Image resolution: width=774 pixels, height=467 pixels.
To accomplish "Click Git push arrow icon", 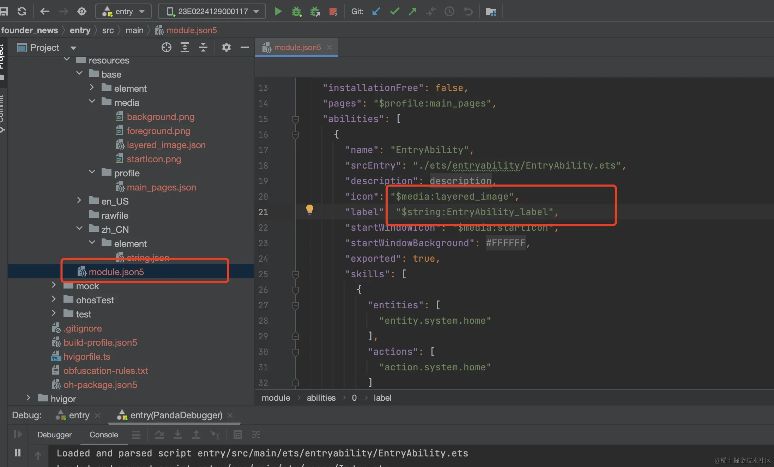I will [412, 12].
